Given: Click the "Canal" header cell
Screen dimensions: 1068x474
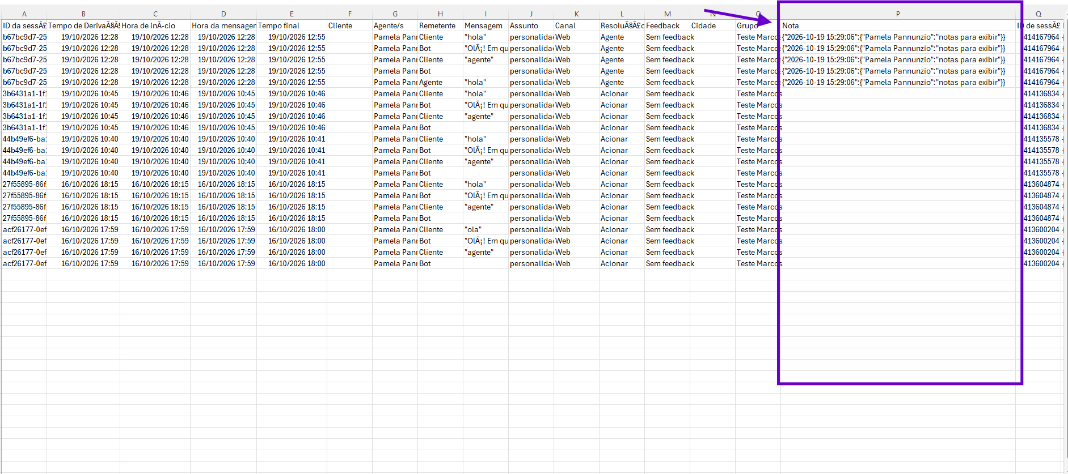Looking at the screenshot, I should click(577, 25).
